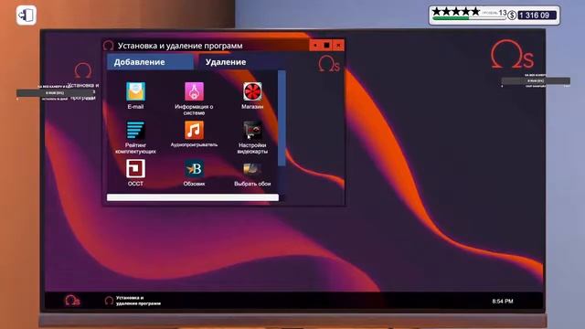
Task: Exit the computer view with top-left icon
Action: click(x=27, y=16)
